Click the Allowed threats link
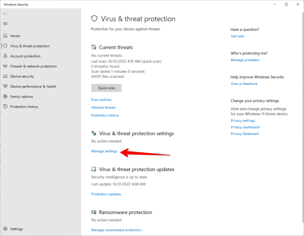The width and height of the screenshot is (304, 236). pos(103,108)
